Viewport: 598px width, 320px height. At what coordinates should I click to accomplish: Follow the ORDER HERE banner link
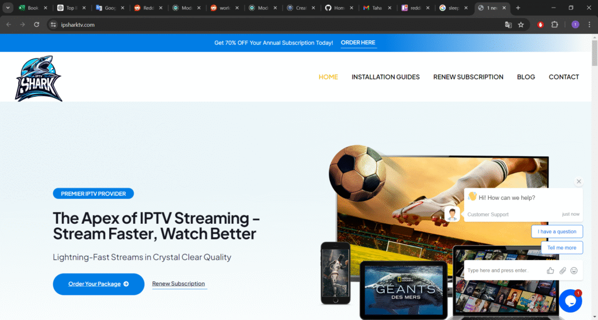pos(358,43)
